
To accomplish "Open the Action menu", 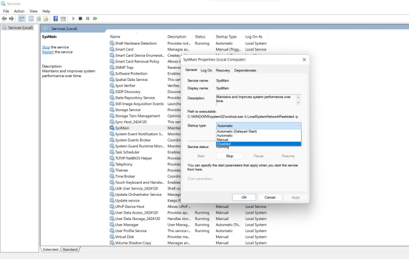I will coord(19,11).
